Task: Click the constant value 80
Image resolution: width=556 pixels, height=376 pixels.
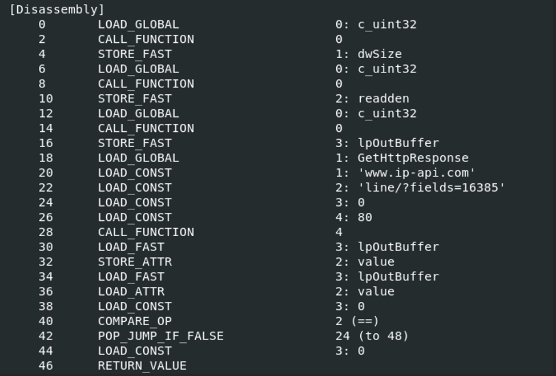Action: (x=365, y=217)
